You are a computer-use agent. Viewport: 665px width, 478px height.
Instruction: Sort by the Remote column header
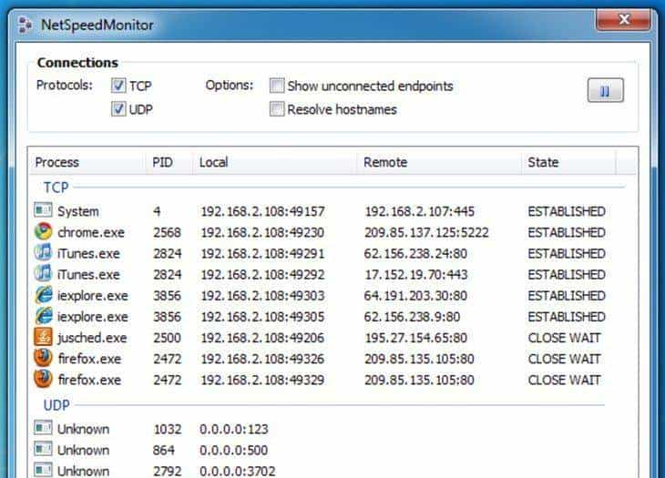point(438,162)
